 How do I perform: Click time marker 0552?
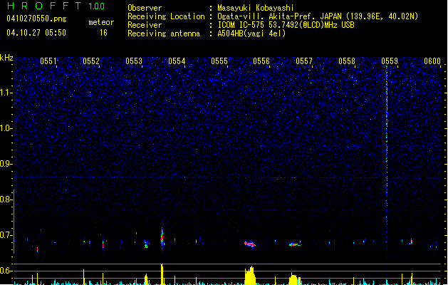[x=91, y=61]
